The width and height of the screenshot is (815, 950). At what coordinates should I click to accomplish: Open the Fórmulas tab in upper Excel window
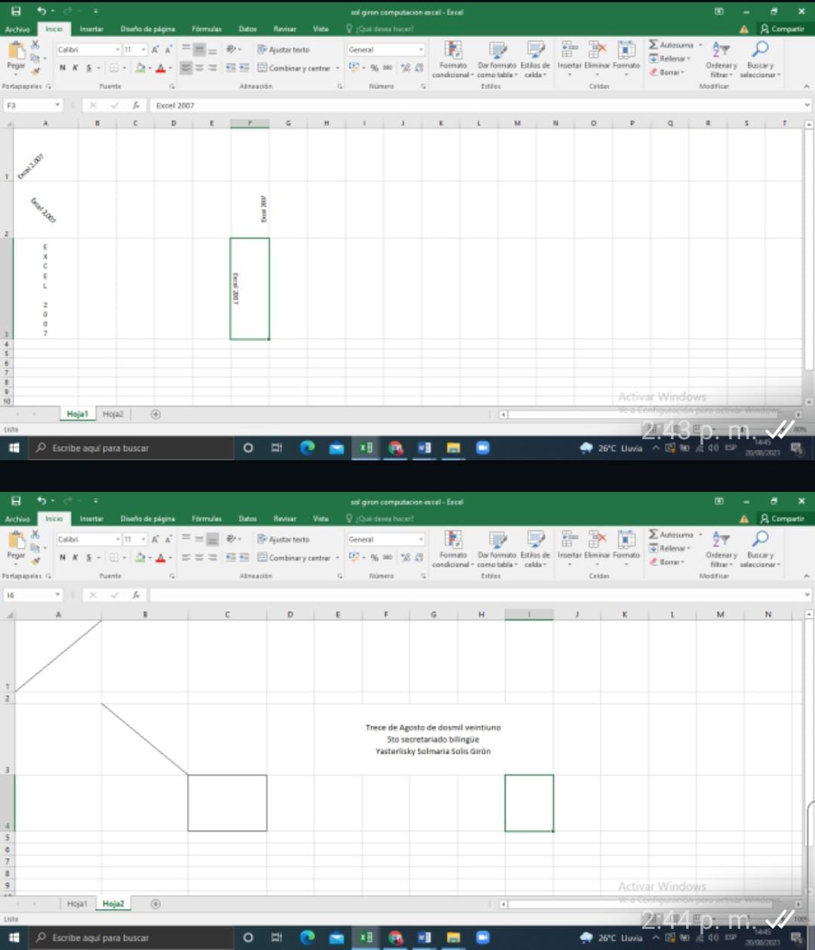point(207,29)
